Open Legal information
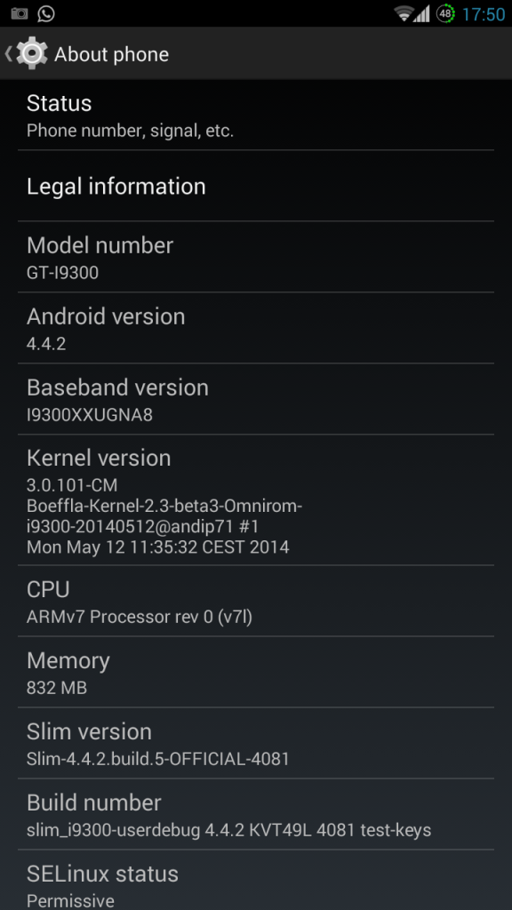 [x=255, y=187]
